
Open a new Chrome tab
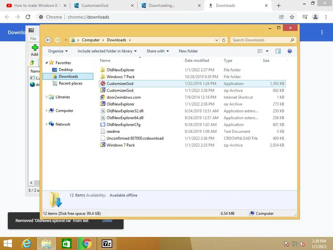(279, 6)
